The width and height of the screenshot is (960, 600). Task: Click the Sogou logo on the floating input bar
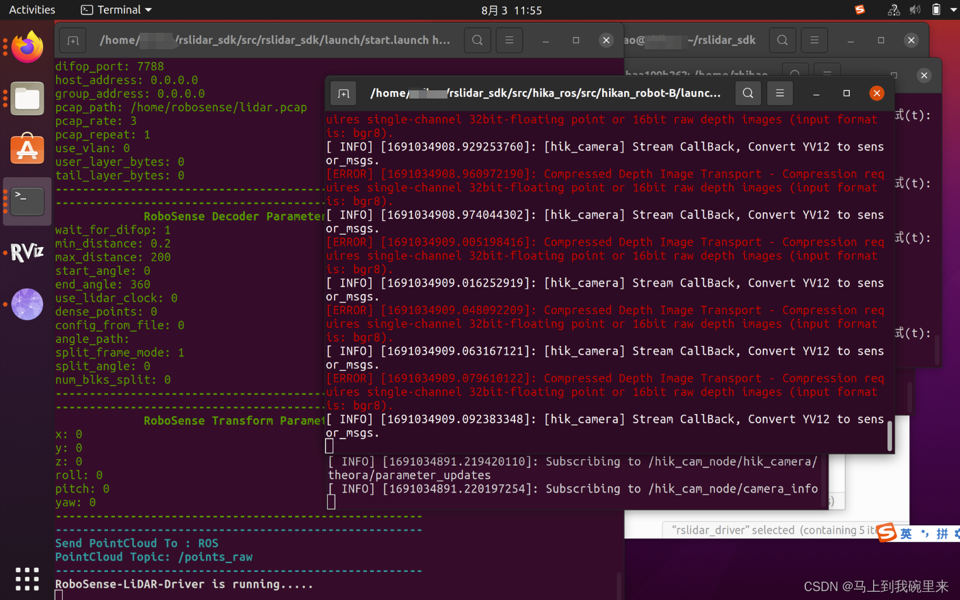[887, 532]
